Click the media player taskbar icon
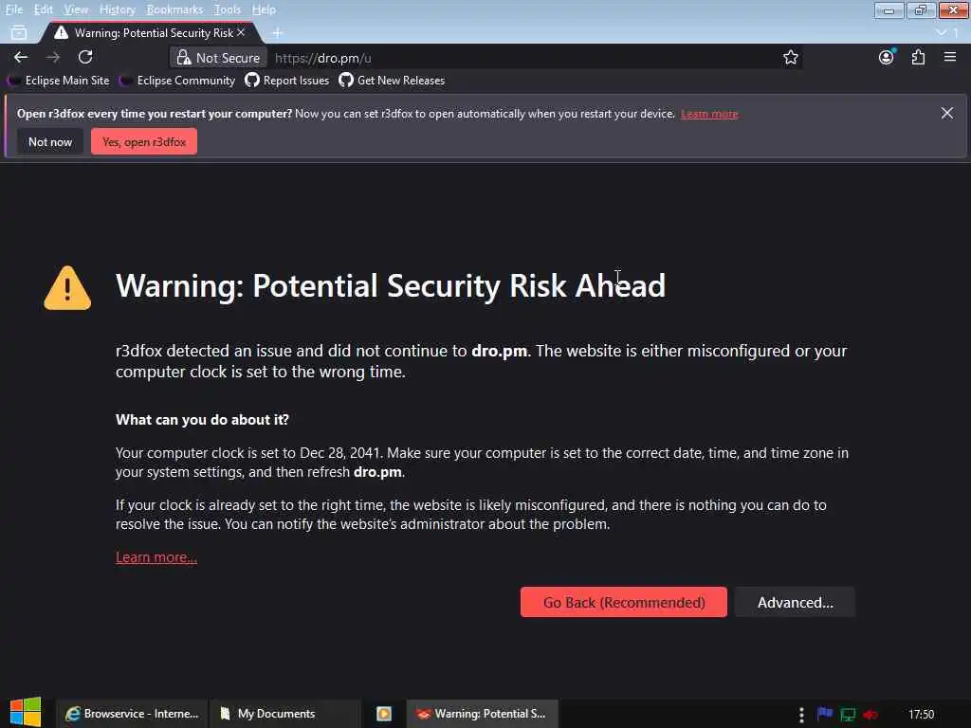971x728 pixels. click(384, 714)
